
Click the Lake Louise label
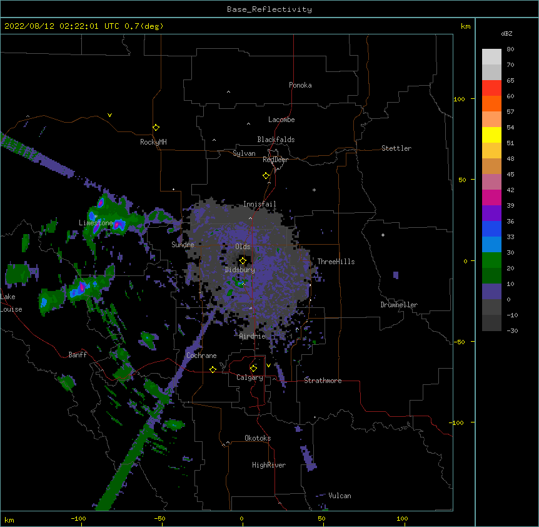coord(11,303)
